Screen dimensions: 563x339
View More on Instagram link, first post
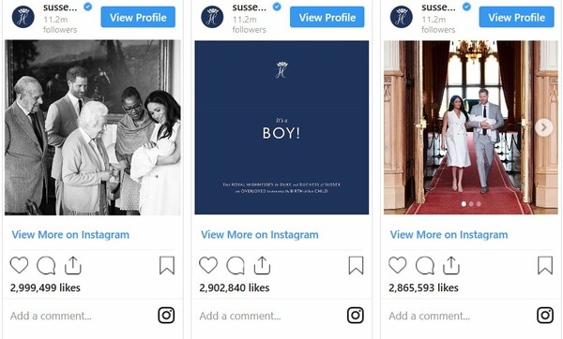click(70, 235)
